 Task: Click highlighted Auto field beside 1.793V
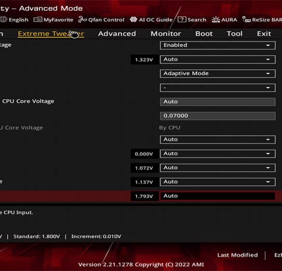tap(217, 196)
